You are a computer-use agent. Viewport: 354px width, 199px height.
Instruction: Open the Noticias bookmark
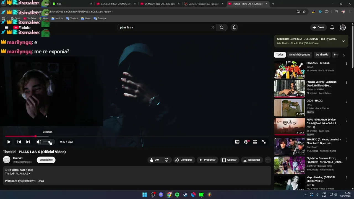point(57,19)
